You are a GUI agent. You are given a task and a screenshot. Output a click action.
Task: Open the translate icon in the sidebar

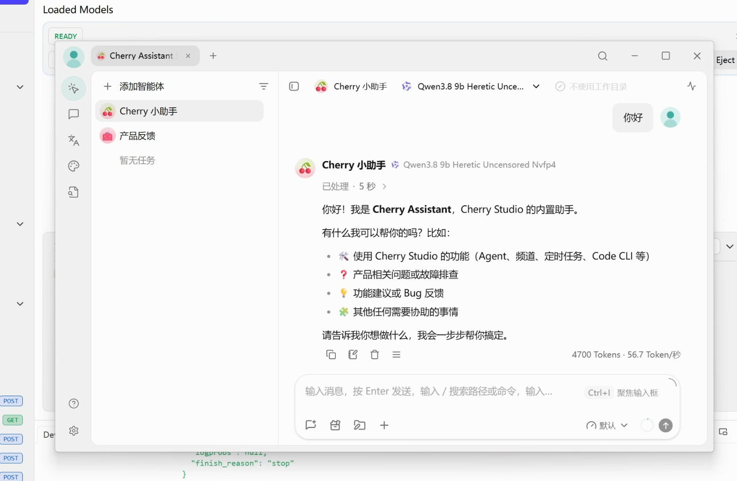click(x=73, y=140)
